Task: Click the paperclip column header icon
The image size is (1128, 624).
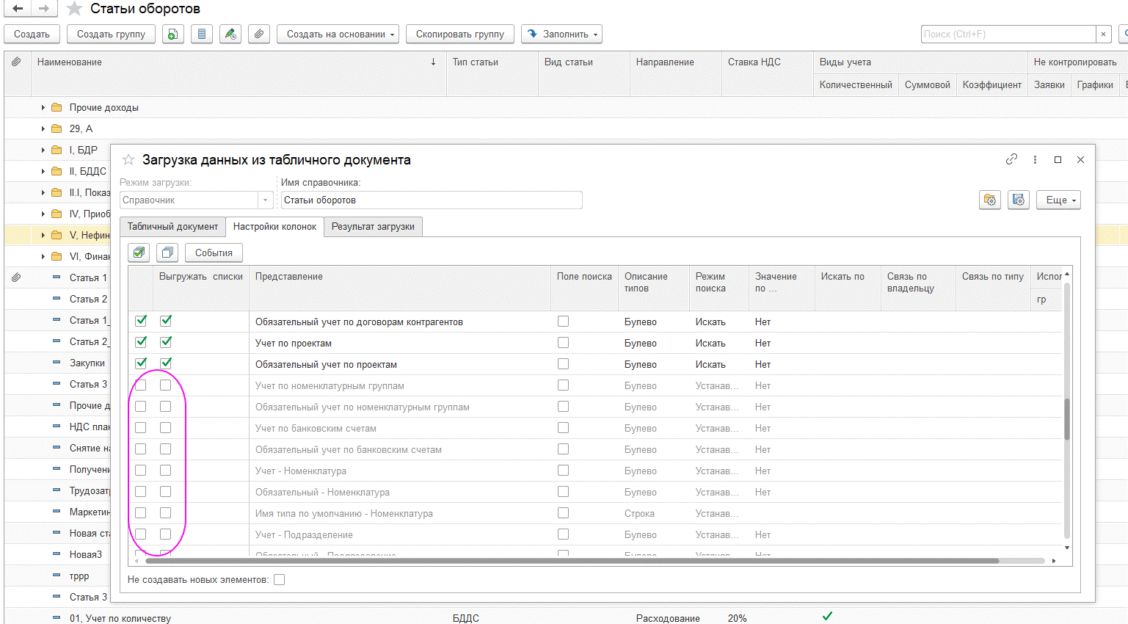Action: click(16, 62)
